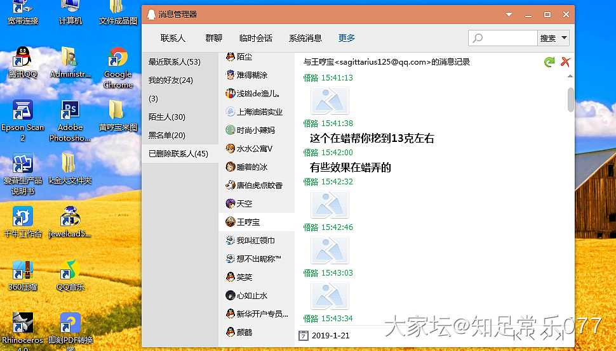Select contact 水水公寓V in list
Screen dimensions: 616x351
[254, 149]
